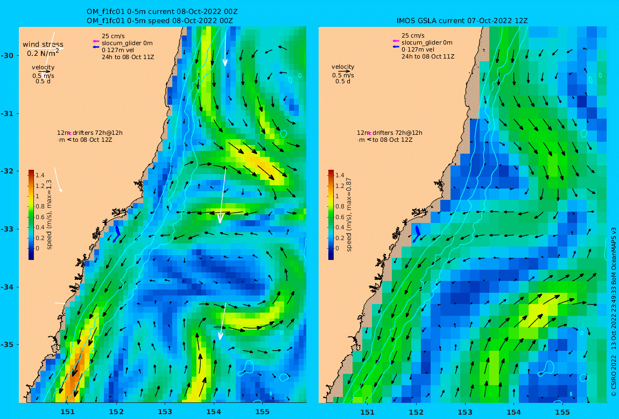Image resolution: width=619 pixels, height=419 pixels.
Task: Click the 'wind stress' label in left map
Action: 43,45
